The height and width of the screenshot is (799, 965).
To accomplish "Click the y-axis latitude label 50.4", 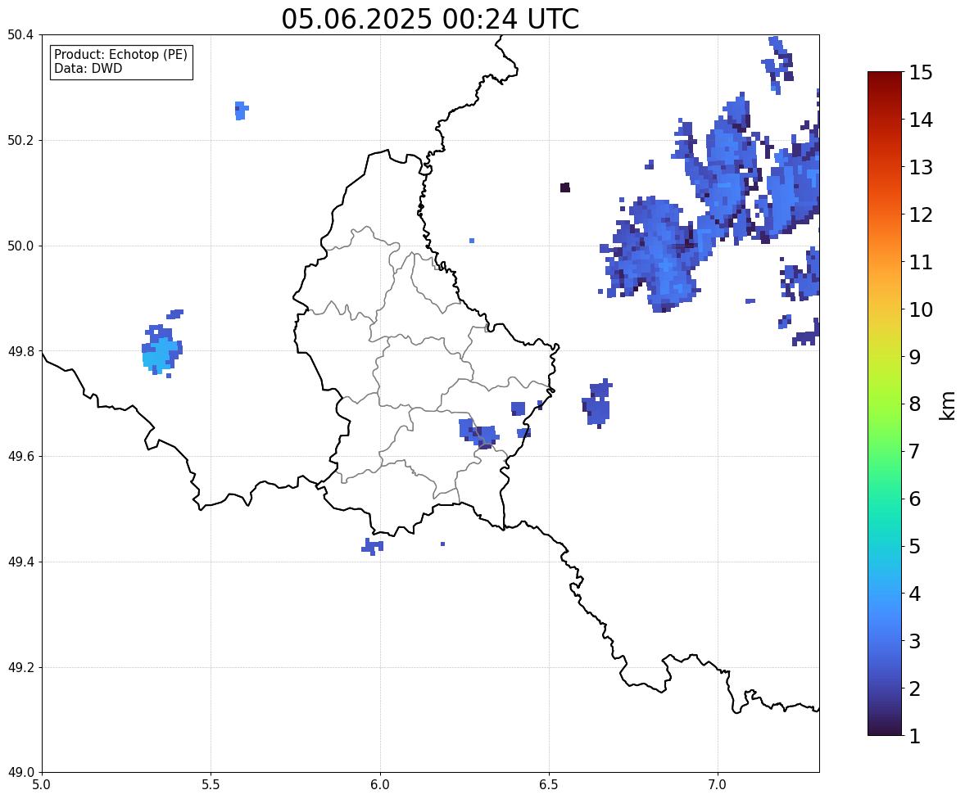I will point(20,35).
